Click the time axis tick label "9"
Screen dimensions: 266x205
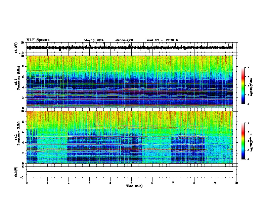215,183
